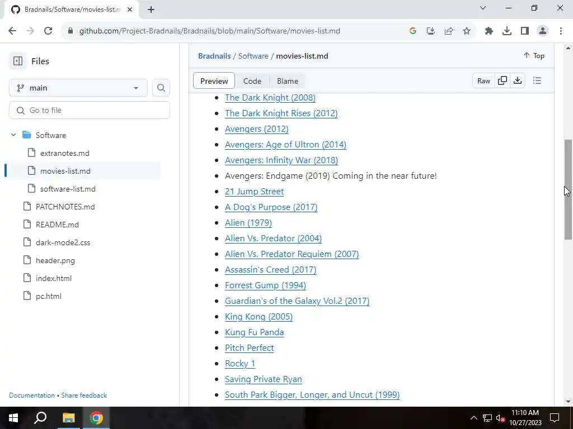Switch to Blame tab
Viewport: 573px width, 429px height.
coord(287,81)
